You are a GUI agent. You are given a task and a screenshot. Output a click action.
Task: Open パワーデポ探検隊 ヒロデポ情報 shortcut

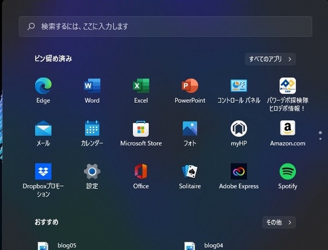click(x=288, y=94)
